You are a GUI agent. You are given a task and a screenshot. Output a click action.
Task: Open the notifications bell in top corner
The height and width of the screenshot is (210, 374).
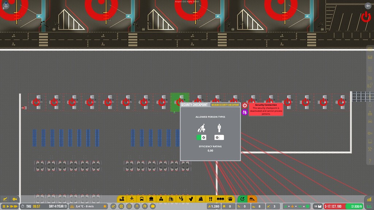[6, 5]
